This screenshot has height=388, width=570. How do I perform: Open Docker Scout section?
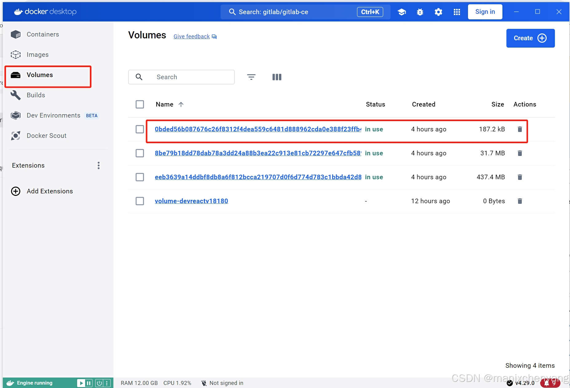click(x=46, y=136)
